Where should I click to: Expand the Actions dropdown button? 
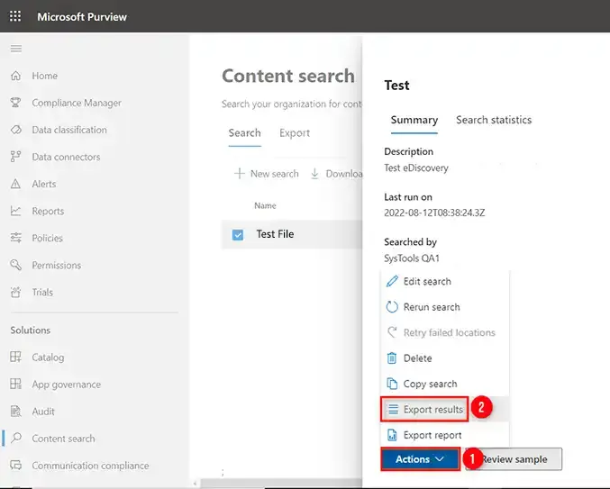click(420, 459)
